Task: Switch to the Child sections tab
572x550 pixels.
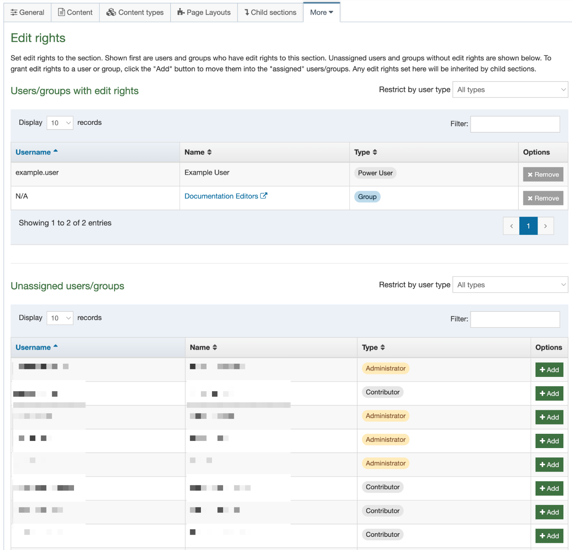Action: pyautogui.click(x=270, y=12)
